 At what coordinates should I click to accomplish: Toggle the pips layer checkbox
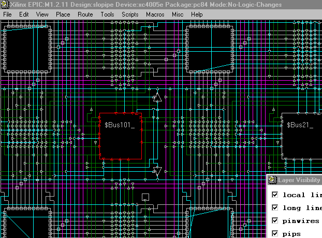[275, 233]
